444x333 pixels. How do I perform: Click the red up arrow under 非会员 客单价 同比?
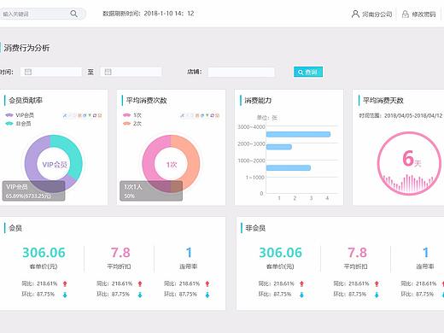pyautogui.click(x=301, y=283)
